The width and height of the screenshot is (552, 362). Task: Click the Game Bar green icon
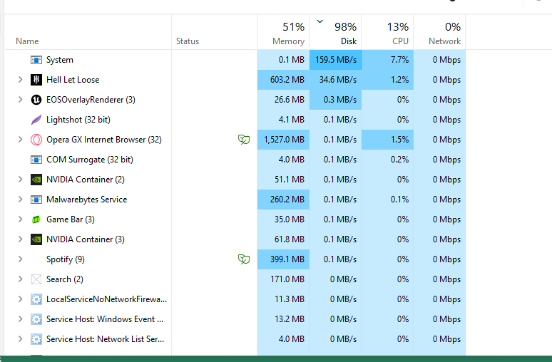pos(36,219)
